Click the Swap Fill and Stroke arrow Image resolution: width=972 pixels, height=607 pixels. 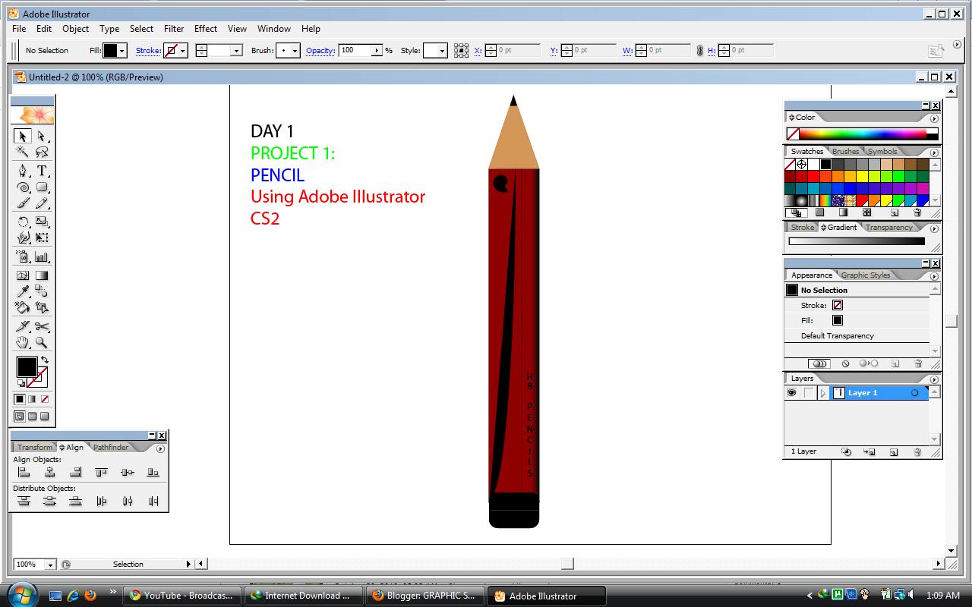[43, 357]
